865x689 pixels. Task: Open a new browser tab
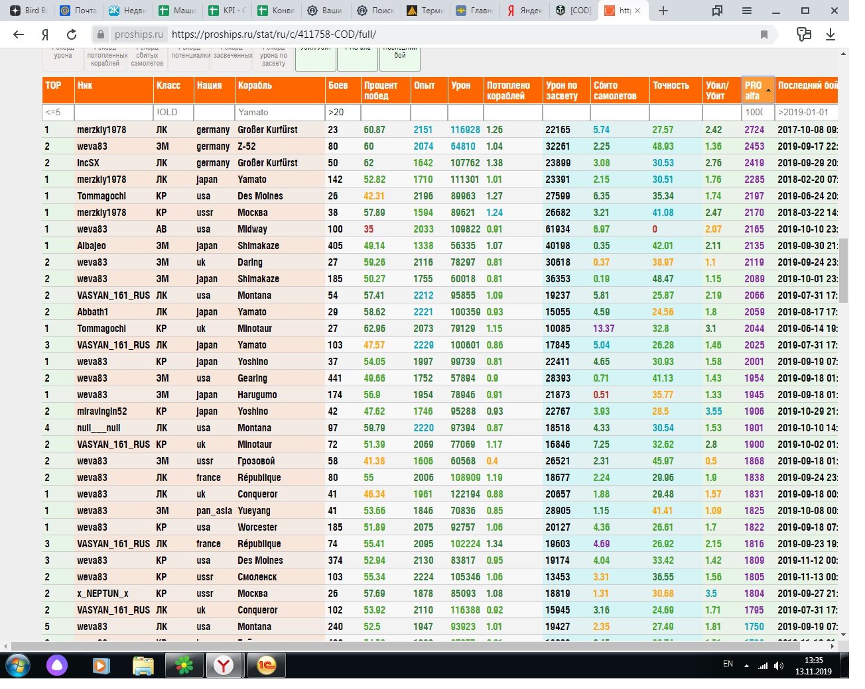663,11
